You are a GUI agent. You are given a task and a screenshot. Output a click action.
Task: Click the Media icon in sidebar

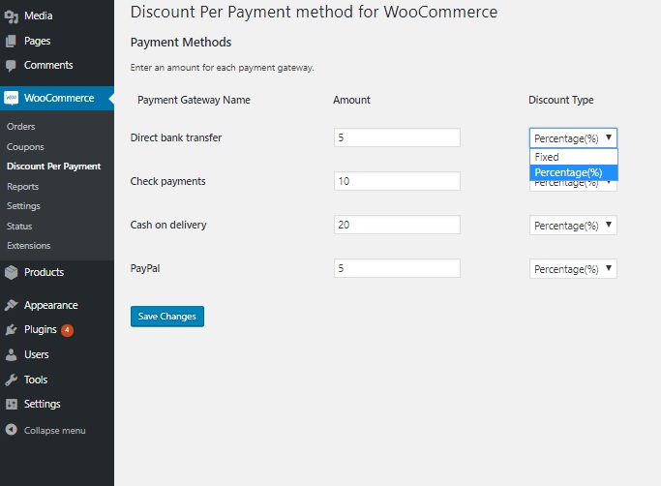tap(12, 16)
